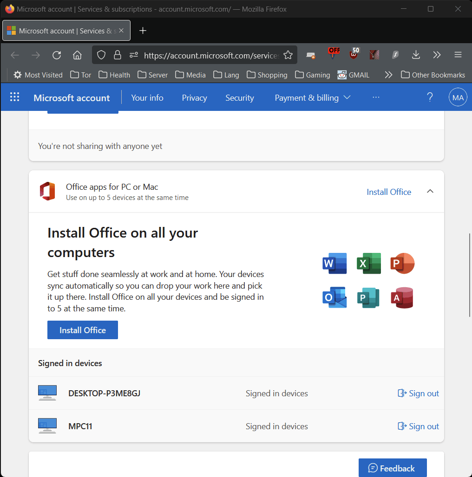Image resolution: width=472 pixels, height=477 pixels.
Task: Open the Health bookmarks folder
Action: (114, 75)
